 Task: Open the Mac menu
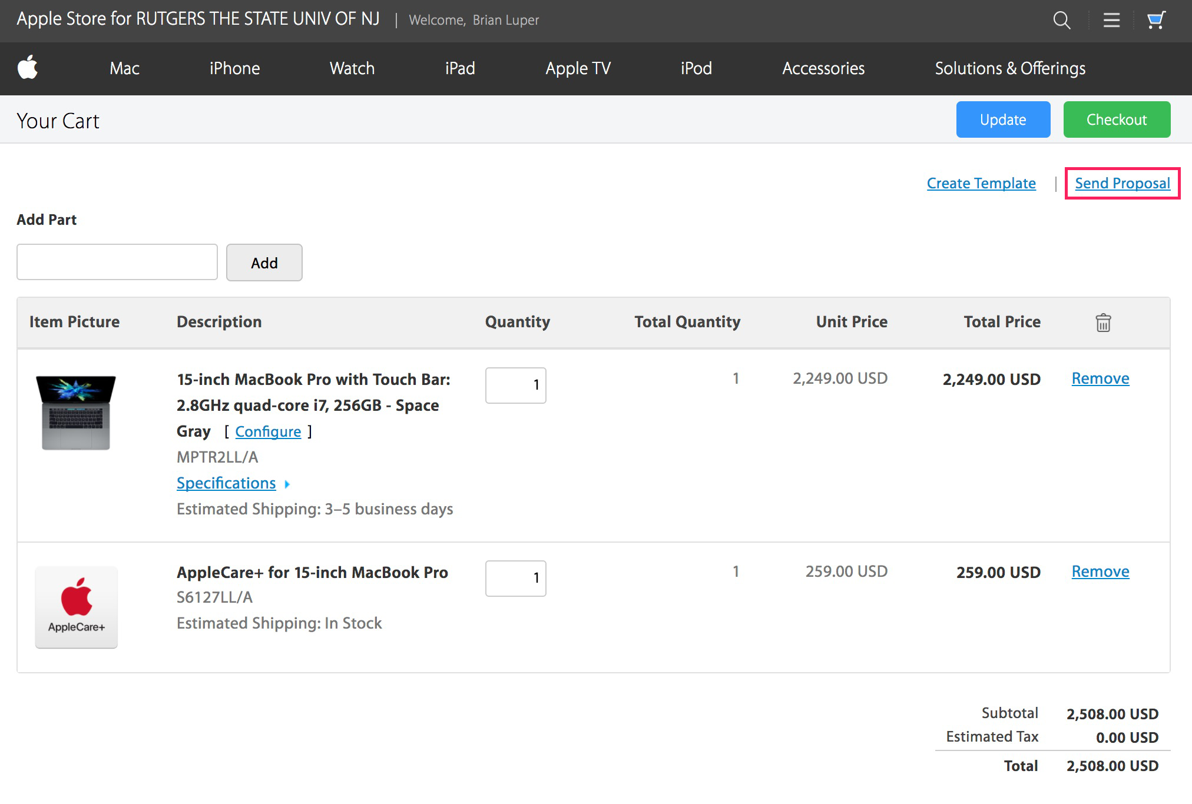coord(124,68)
